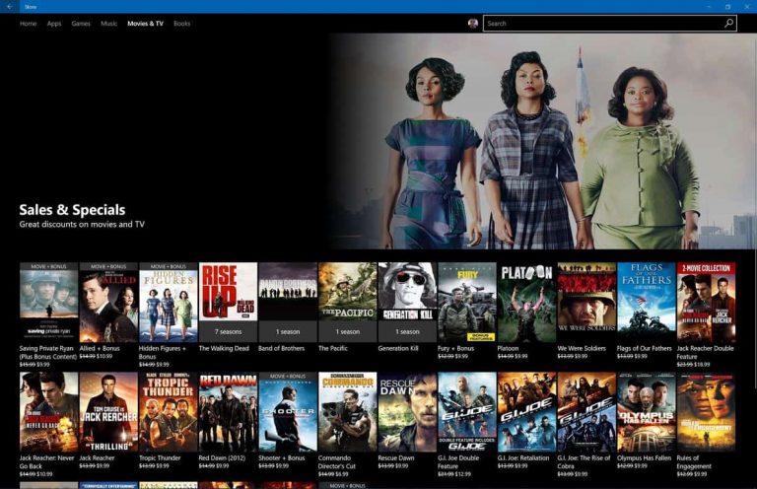Open Commando Director's Cut poster
The width and height of the screenshot is (757, 489).
coord(348,412)
